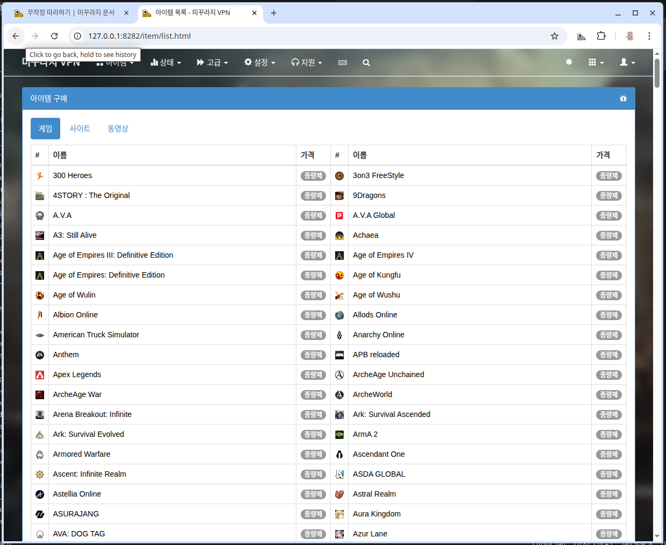This screenshot has width=666, height=545.
Task: Click the Allods Online icon
Action: click(339, 315)
